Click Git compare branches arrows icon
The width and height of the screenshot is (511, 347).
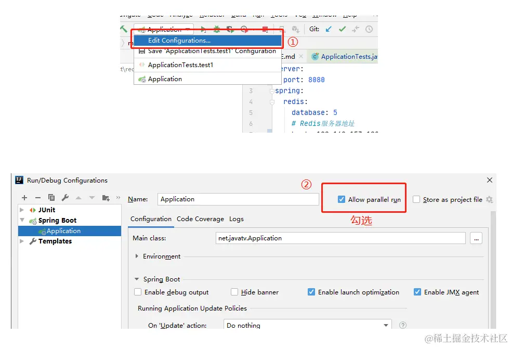(x=356, y=29)
